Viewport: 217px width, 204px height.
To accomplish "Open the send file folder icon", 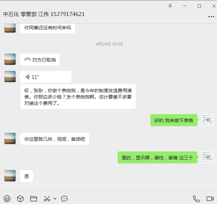I will (34, 199).
